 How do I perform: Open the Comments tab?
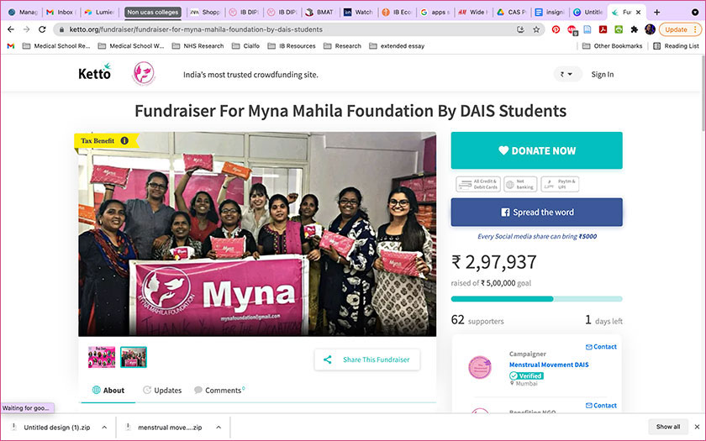[x=219, y=390]
